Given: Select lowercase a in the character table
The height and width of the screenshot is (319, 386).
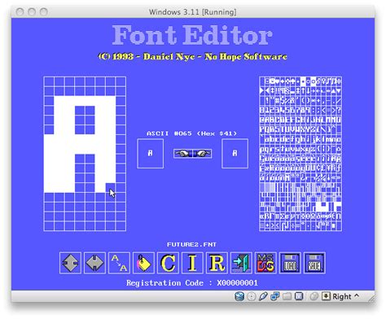Looking at the screenshot, I should click(x=267, y=139).
